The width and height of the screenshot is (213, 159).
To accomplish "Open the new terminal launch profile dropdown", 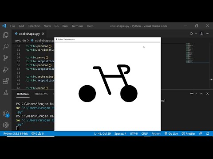I will coord(196,94).
